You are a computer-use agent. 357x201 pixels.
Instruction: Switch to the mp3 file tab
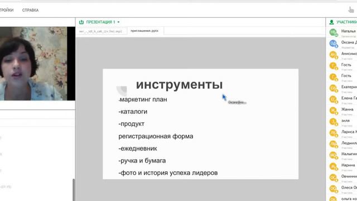click(101, 31)
